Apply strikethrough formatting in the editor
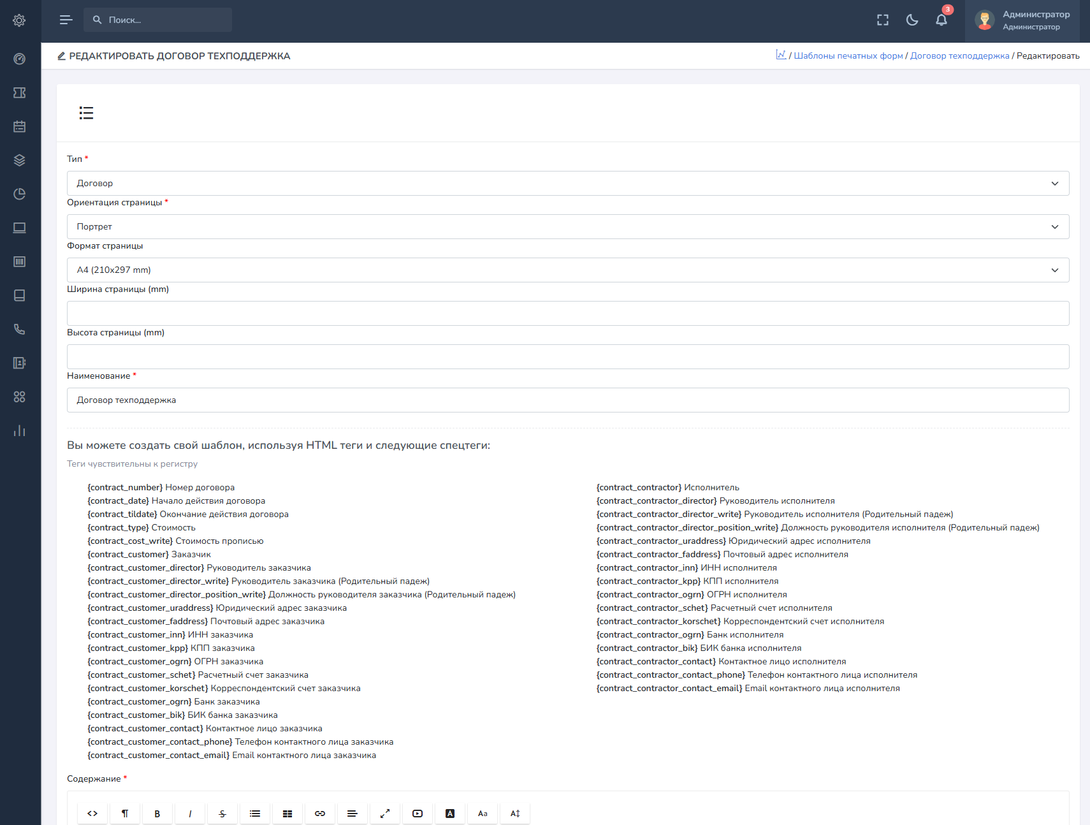Image resolution: width=1090 pixels, height=825 pixels. [222, 814]
